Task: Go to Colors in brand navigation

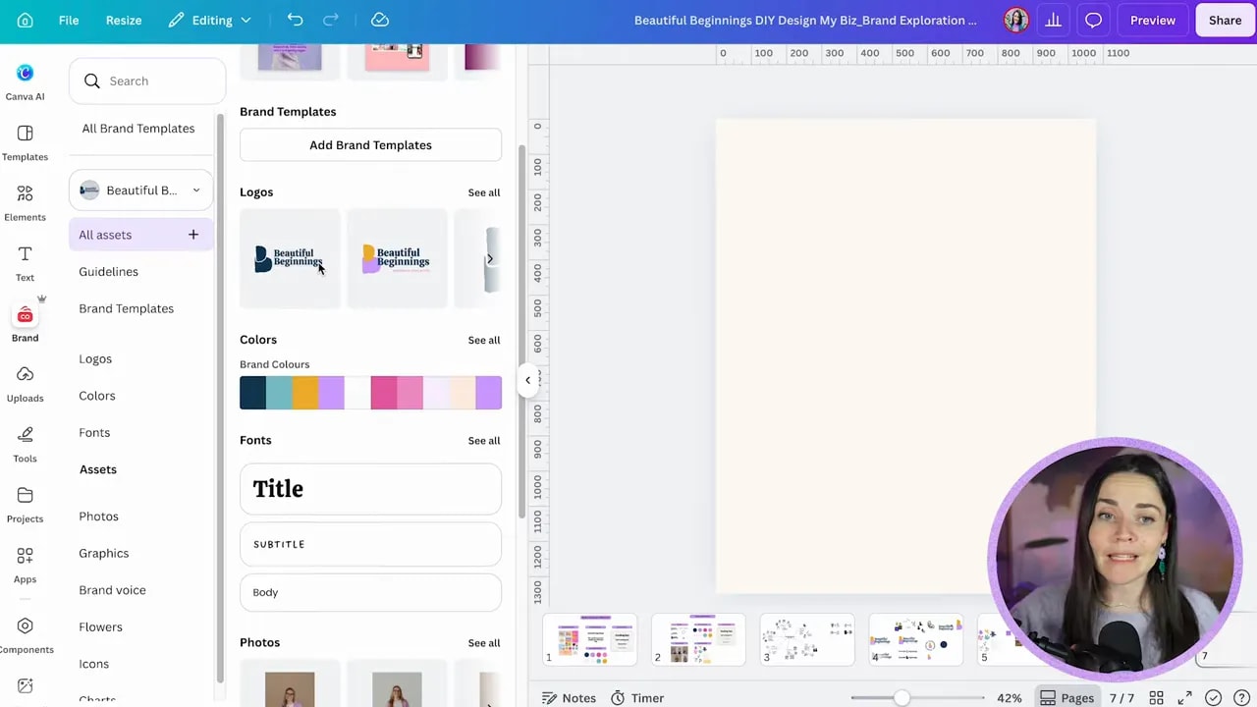Action: (97, 396)
